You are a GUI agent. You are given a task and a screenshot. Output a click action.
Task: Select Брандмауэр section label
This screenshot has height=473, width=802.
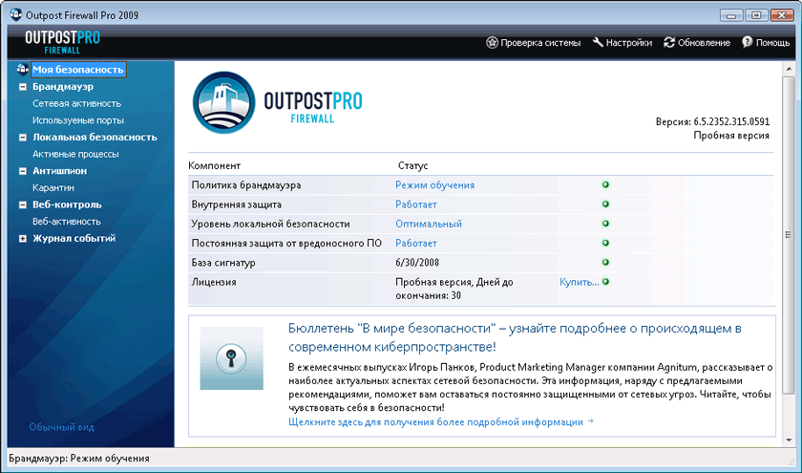63,87
